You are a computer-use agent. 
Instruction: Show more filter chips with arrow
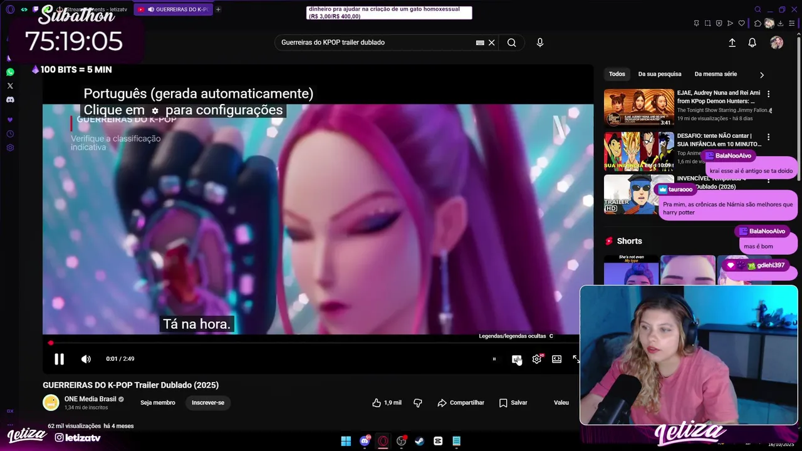click(x=762, y=75)
